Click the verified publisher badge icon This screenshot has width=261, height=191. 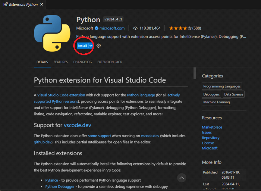(96, 28)
